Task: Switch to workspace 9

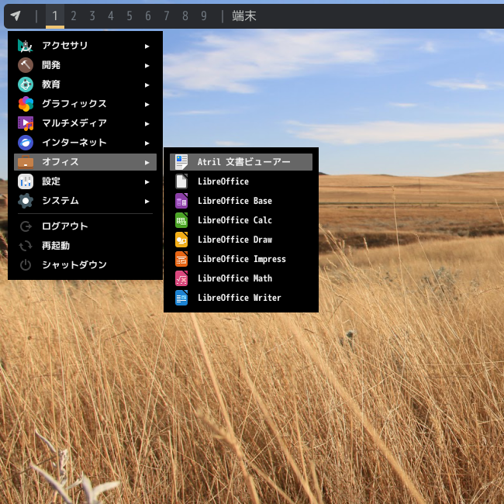Action: click(204, 16)
